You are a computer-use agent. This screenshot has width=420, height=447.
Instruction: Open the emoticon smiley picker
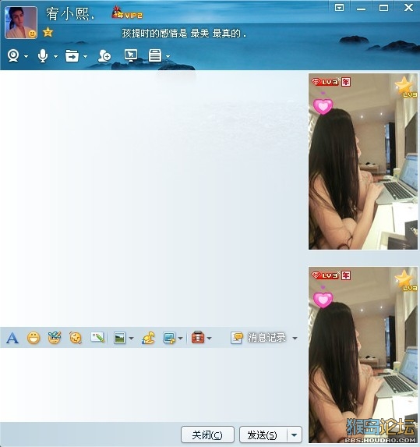pyautogui.click(x=34, y=338)
